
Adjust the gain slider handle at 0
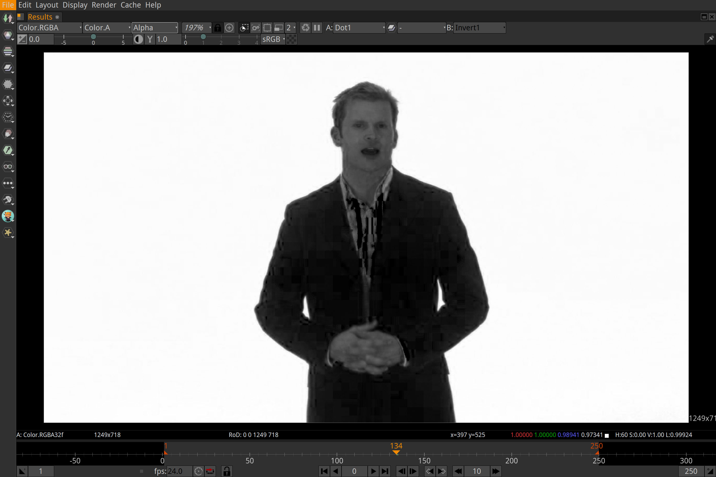[93, 37]
